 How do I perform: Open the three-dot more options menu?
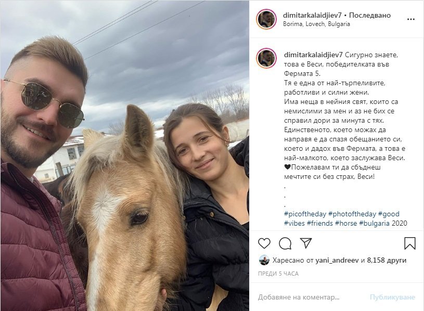click(411, 19)
